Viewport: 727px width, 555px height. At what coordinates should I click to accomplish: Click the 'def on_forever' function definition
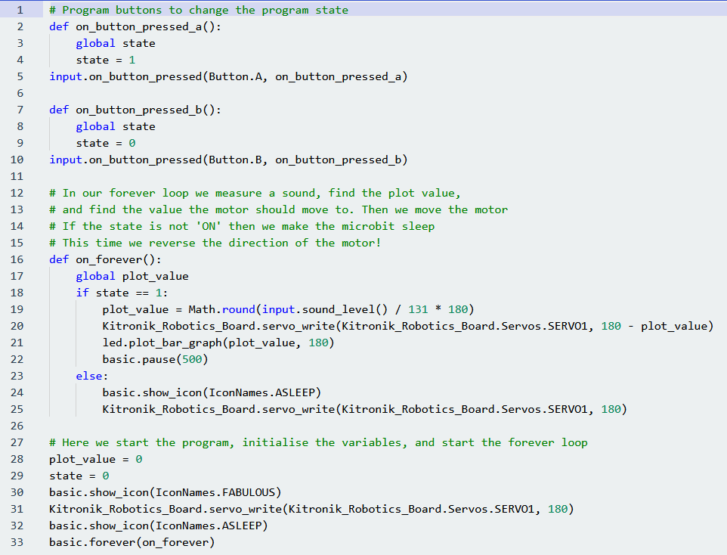click(102, 259)
